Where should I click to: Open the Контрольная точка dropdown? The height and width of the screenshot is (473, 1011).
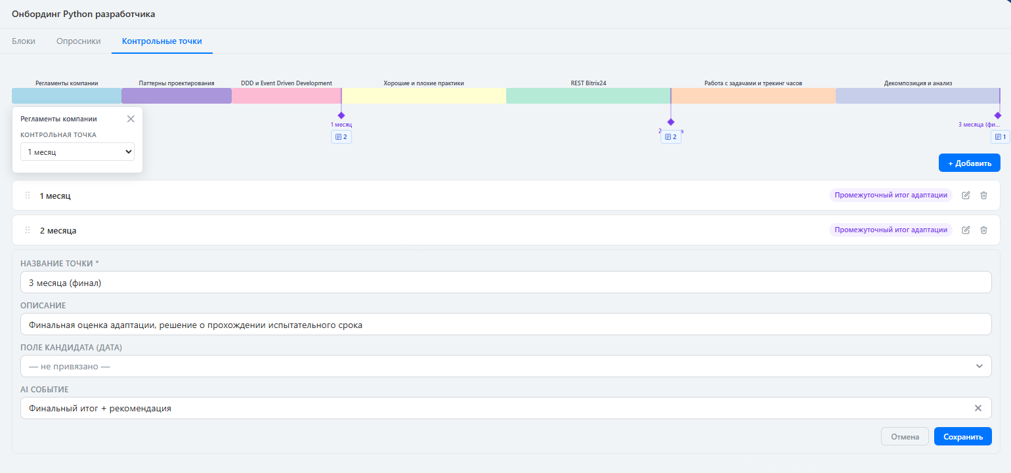77,152
